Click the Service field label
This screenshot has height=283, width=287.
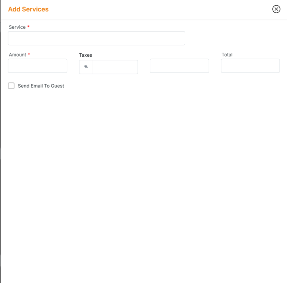click(17, 27)
